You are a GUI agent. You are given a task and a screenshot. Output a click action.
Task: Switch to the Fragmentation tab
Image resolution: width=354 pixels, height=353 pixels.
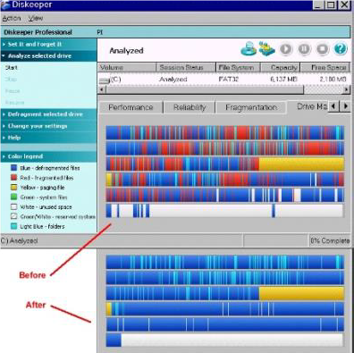point(251,107)
